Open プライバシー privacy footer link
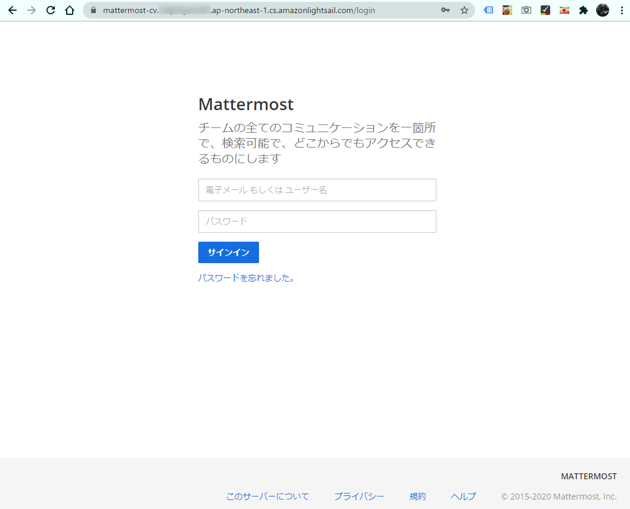 359,496
